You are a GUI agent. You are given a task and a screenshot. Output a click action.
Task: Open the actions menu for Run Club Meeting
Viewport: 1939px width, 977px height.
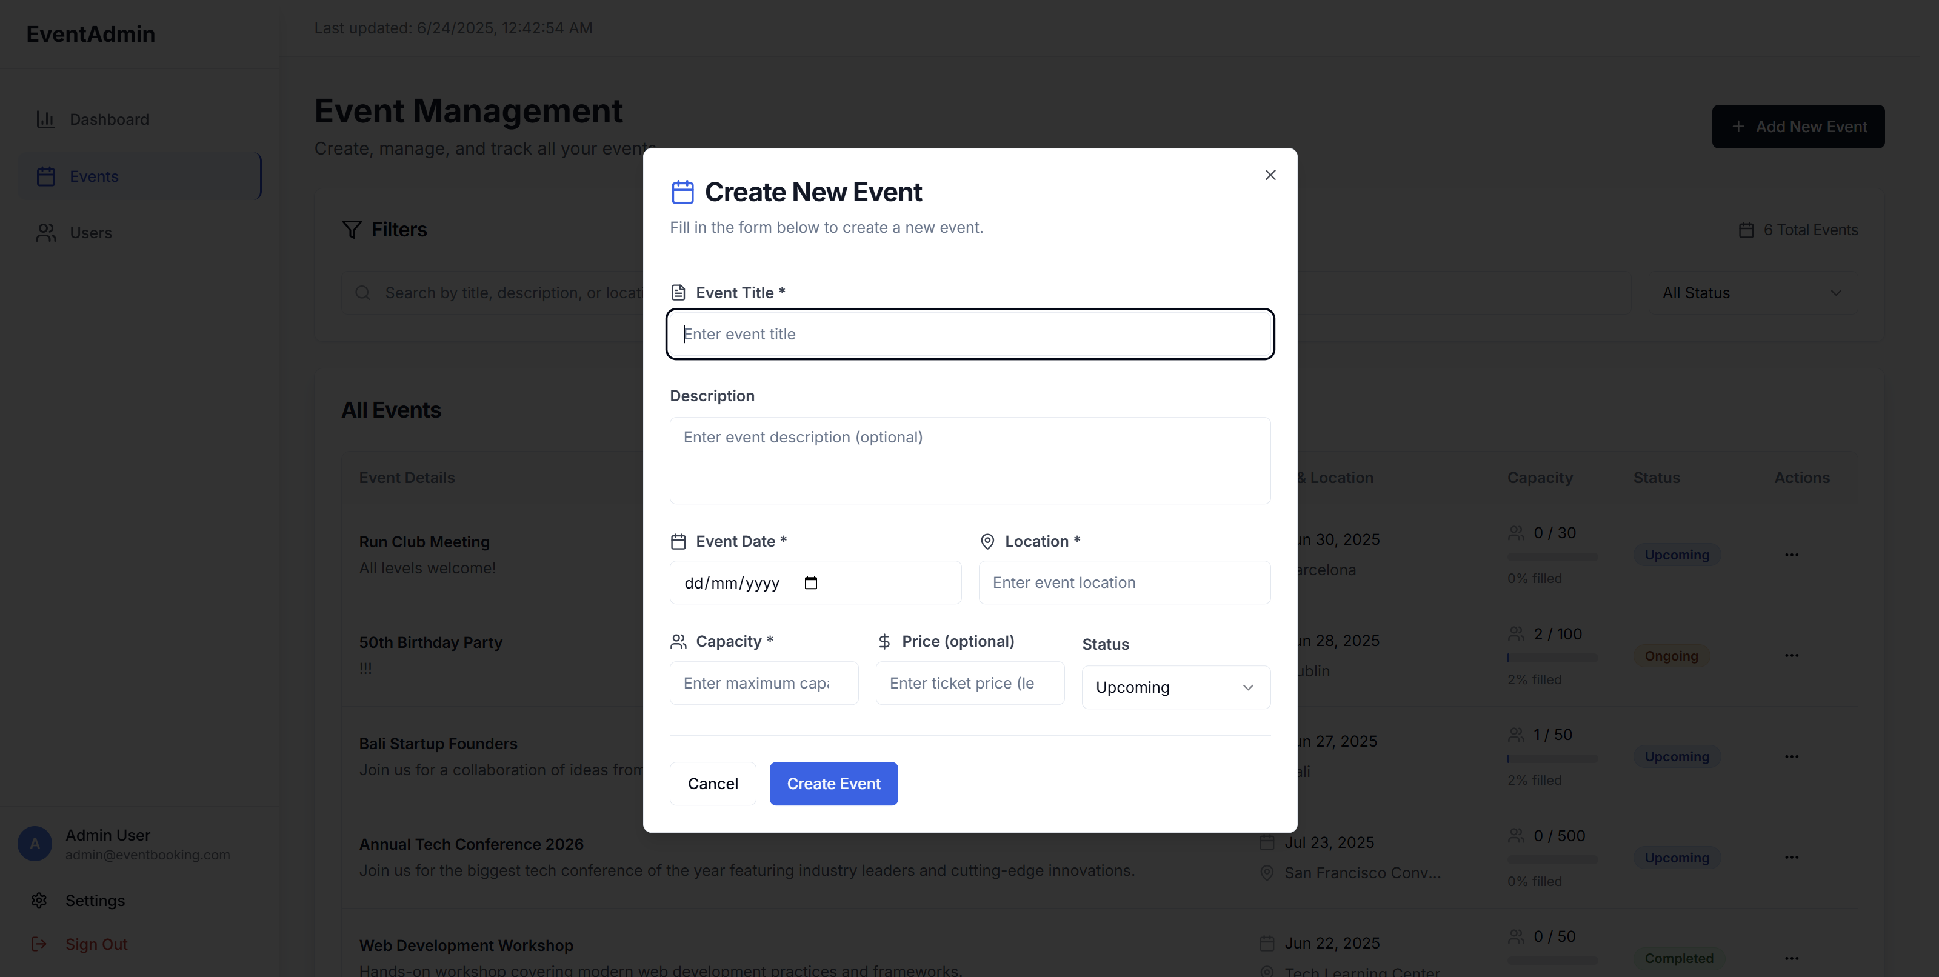click(x=1792, y=555)
